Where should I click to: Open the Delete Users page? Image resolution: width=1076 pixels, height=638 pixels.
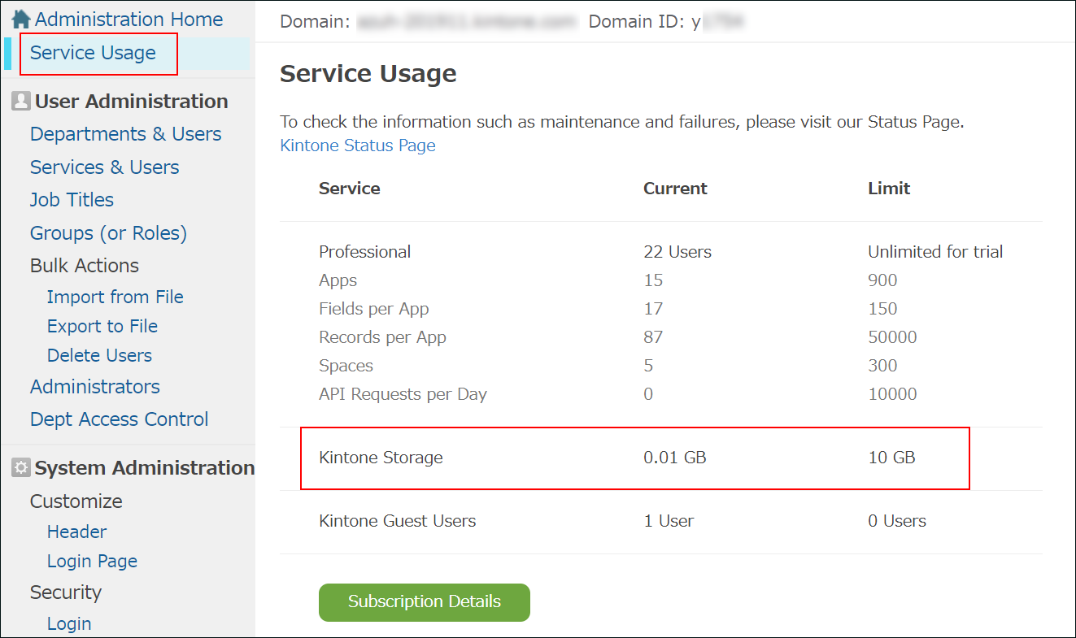98,355
